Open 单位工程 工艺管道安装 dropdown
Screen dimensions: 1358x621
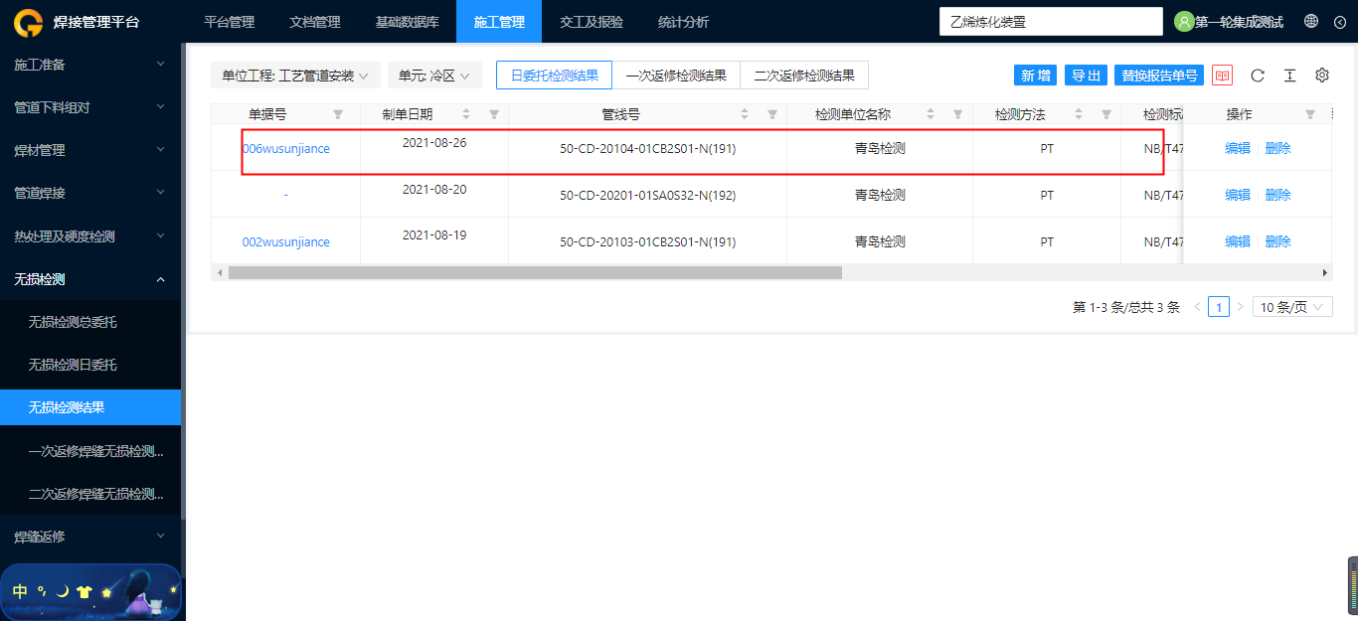click(x=295, y=76)
